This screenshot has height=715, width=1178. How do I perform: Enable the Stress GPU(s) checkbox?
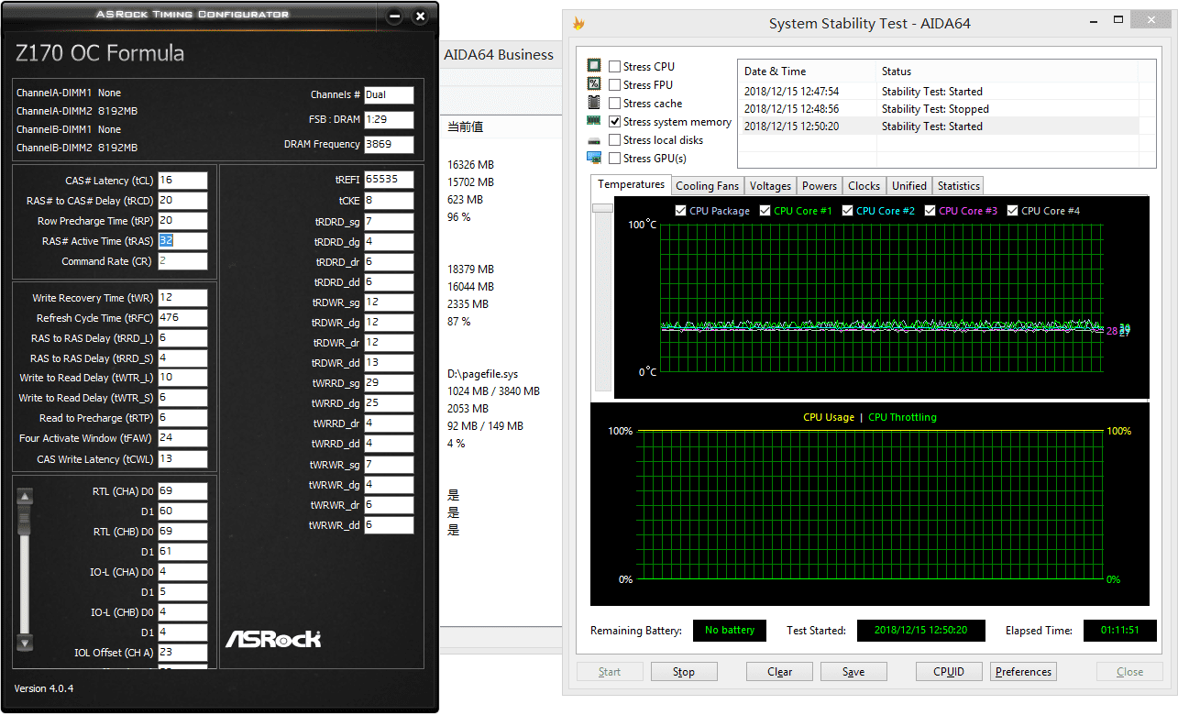pyautogui.click(x=614, y=158)
